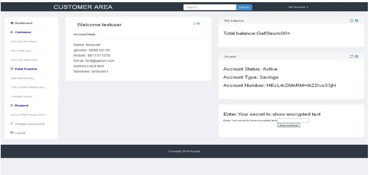The width and height of the screenshot is (369, 175).
Task: Select the Fund Transfer heading
Action: point(26,69)
